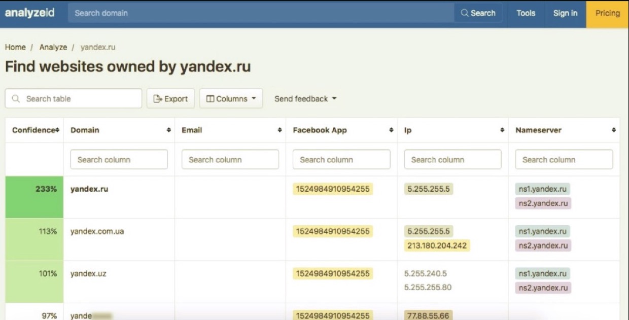Open the Columns dropdown

(231, 99)
